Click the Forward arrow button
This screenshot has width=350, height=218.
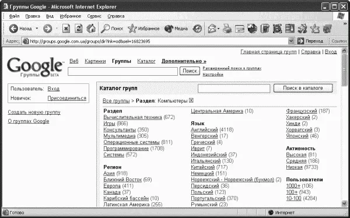click(48, 29)
